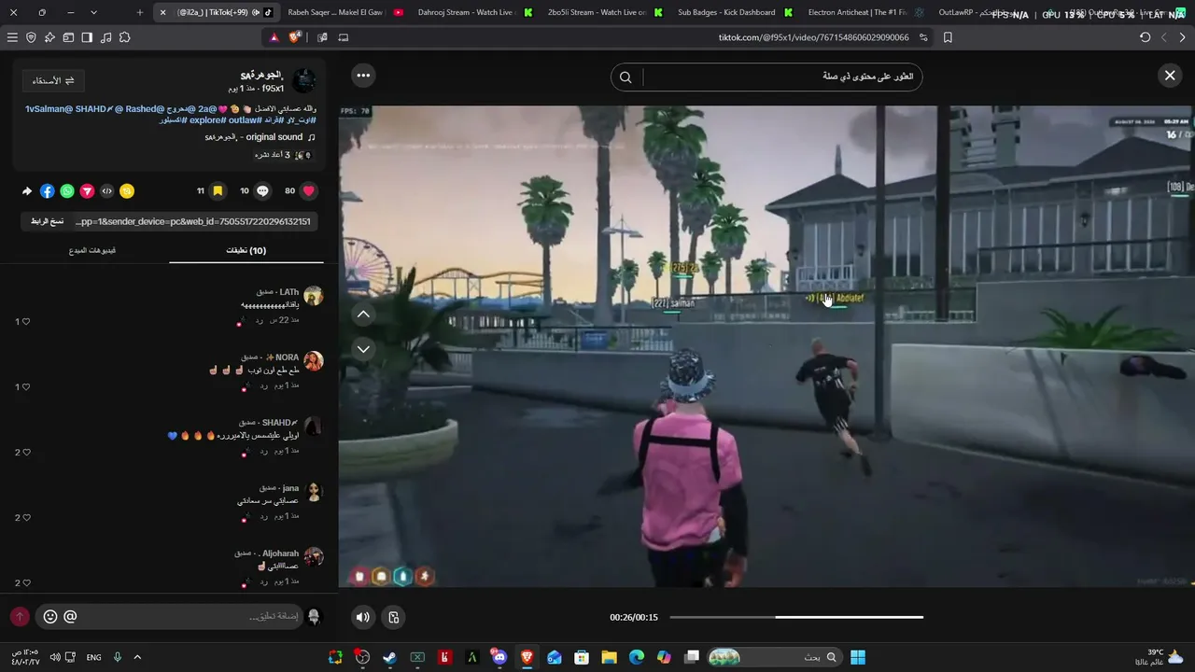Open the Brave Wallet icon

[x=68, y=37]
